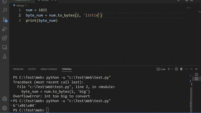The width and height of the screenshot is (201, 113).
Task: Switch to the PROBLEMS tab
Action: pos(18,69)
